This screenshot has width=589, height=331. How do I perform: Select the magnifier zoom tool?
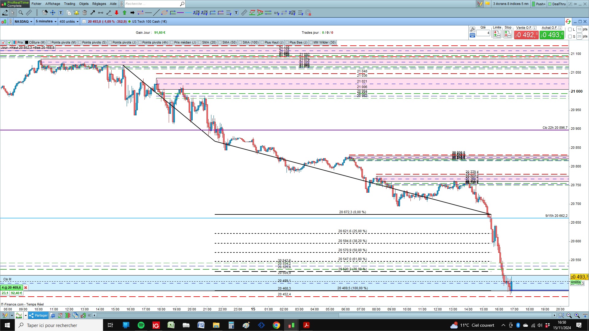click(21, 13)
